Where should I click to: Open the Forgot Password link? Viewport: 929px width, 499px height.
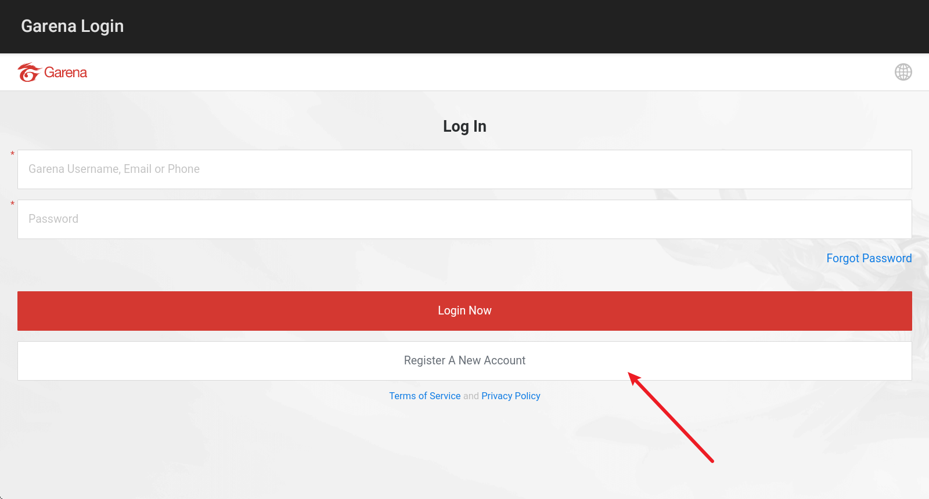(x=869, y=258)
